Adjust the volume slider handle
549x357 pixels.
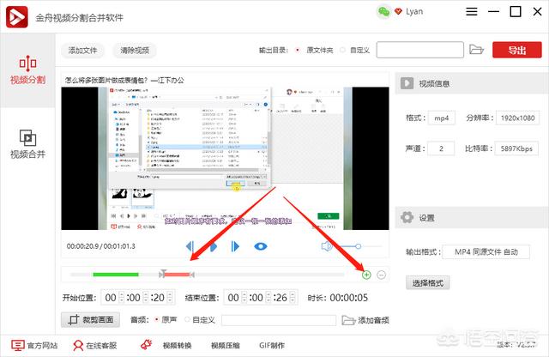click(x=358, y=246)
